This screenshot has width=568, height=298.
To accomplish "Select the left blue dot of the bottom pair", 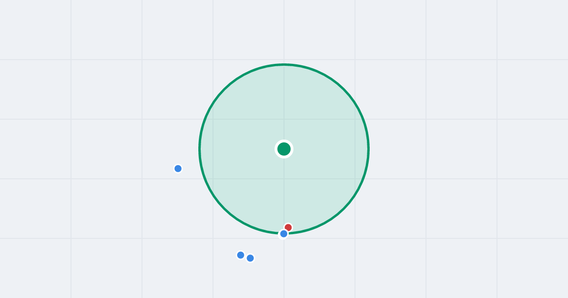I will click(x=240, y=255).
